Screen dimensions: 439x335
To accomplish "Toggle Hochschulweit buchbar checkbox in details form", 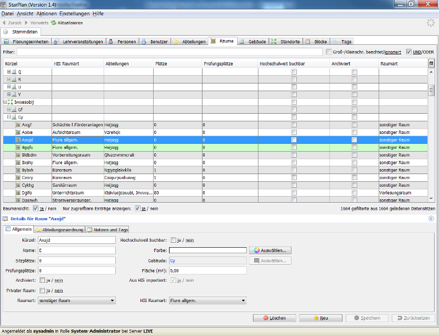I will coord(173,240).
